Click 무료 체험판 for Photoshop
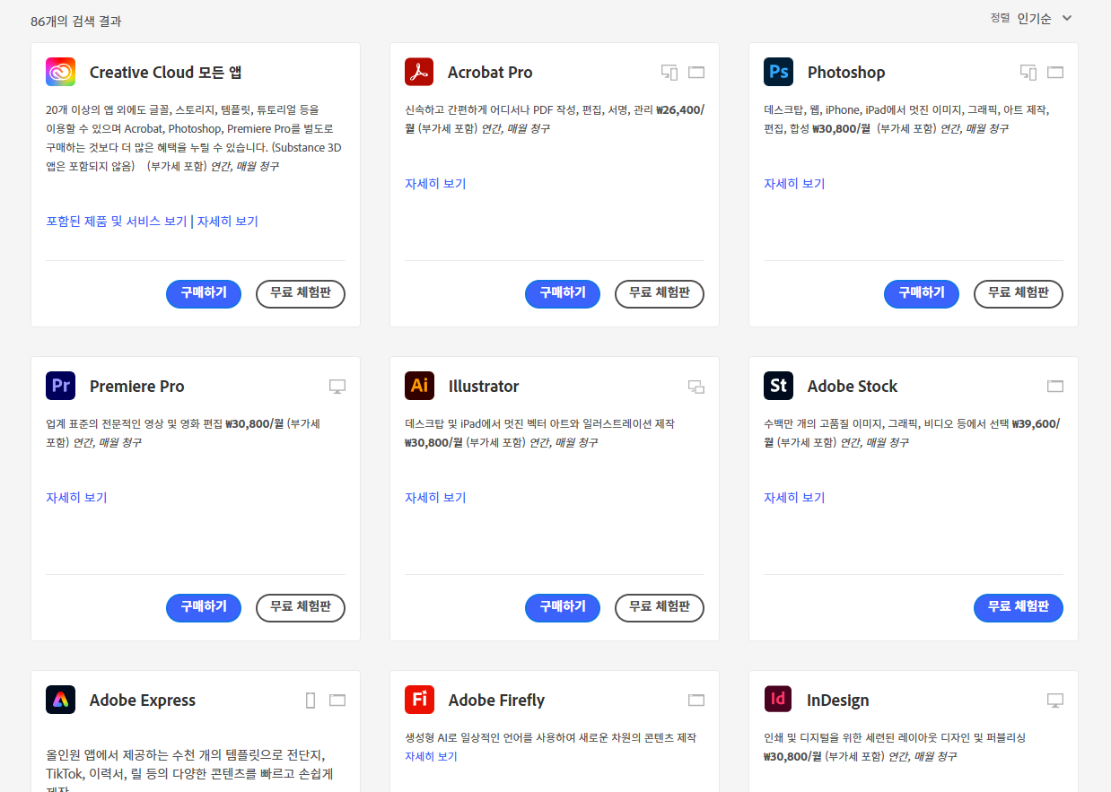Image resolution: width=1111 pixels, height=792 pixels. (x=1019, y=293)
